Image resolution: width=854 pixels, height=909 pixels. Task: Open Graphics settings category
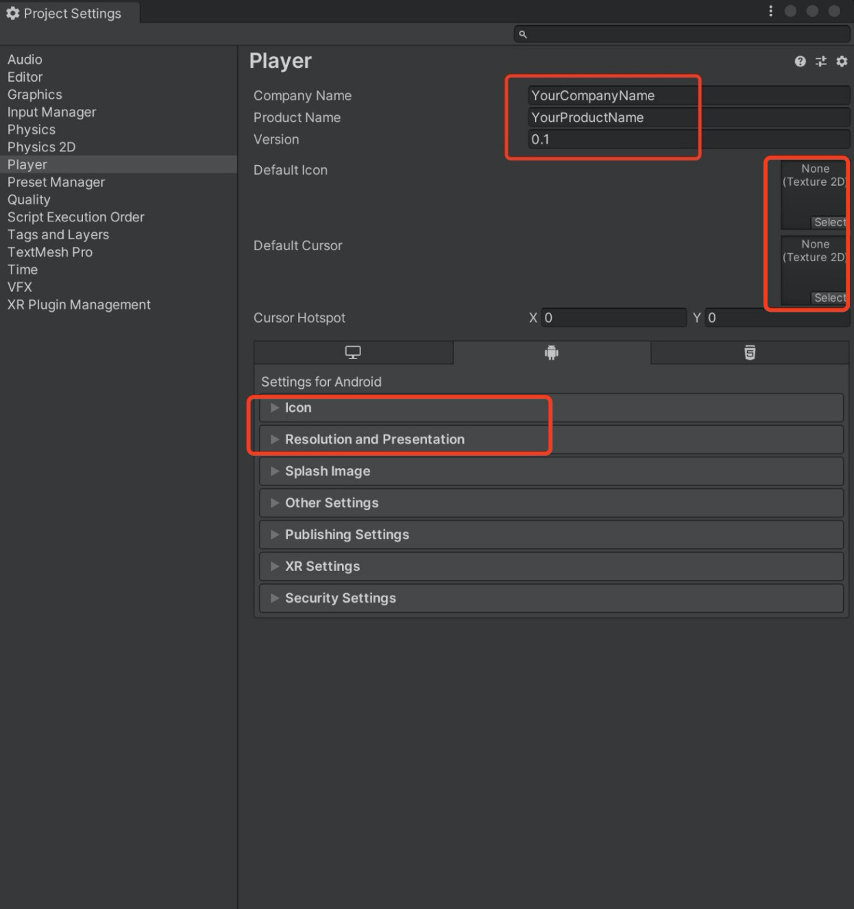[x=119, y=95]
